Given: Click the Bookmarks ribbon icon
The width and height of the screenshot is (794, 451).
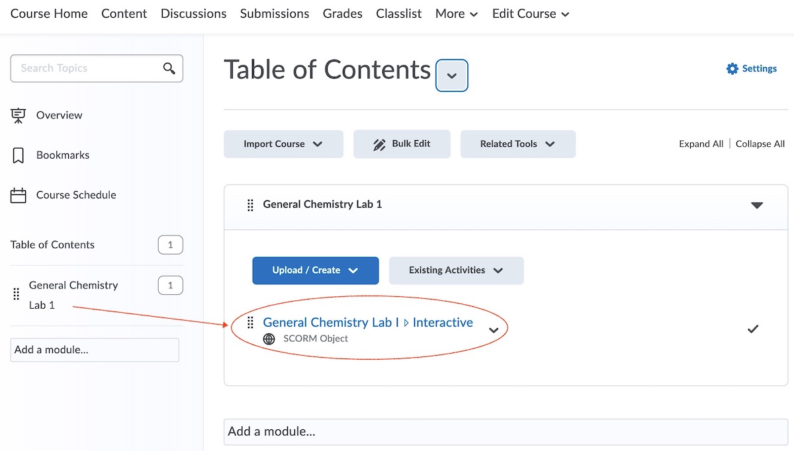Looking at the screenshot, I should tap(19, 155).
